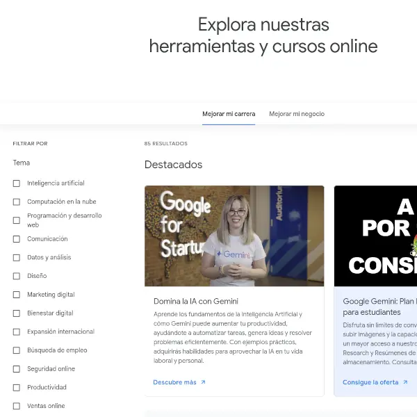Check the Diseño filter checkbox

tap(17, 276)
